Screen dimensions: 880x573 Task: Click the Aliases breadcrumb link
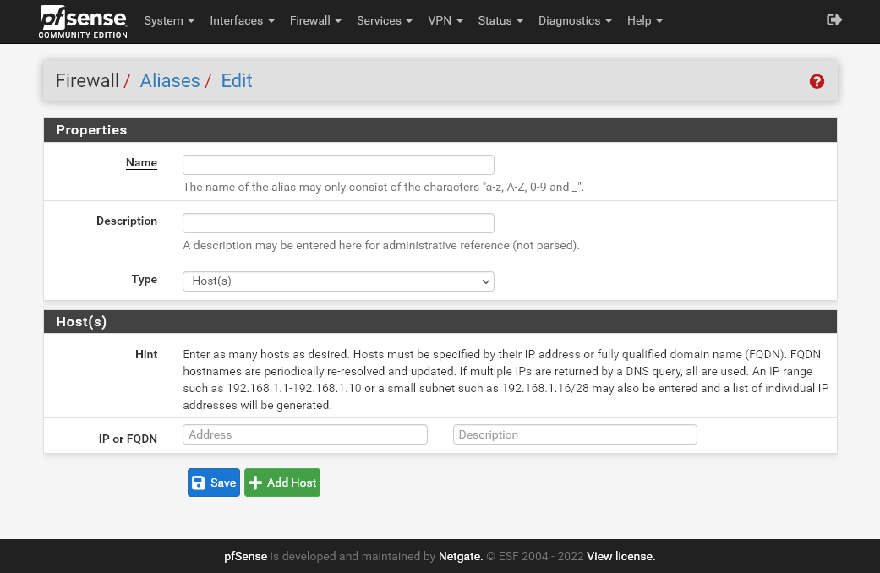(x=170, y=81)
